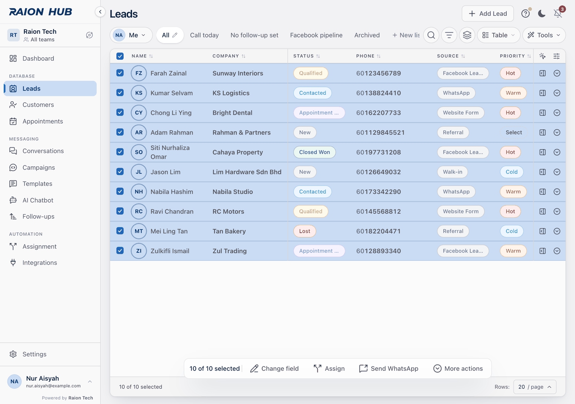Click Change field in bulk bar
Screen dimensions: 575x404
[275, 368]
